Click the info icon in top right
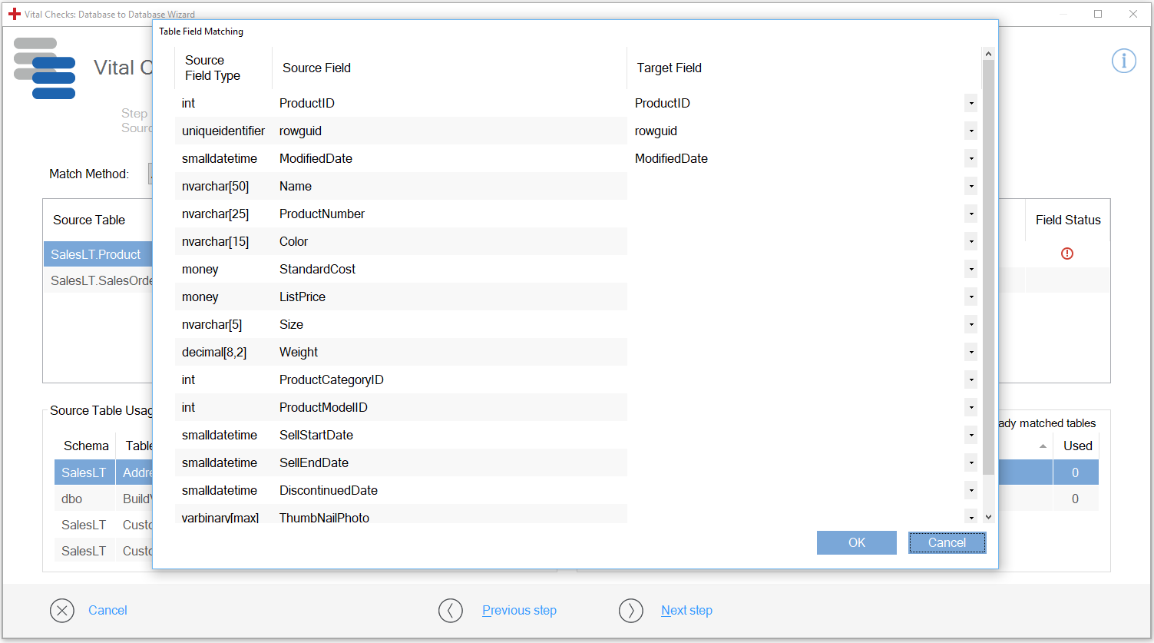This screenshot has height=643, width=1154. click(x=1124, y=61)
